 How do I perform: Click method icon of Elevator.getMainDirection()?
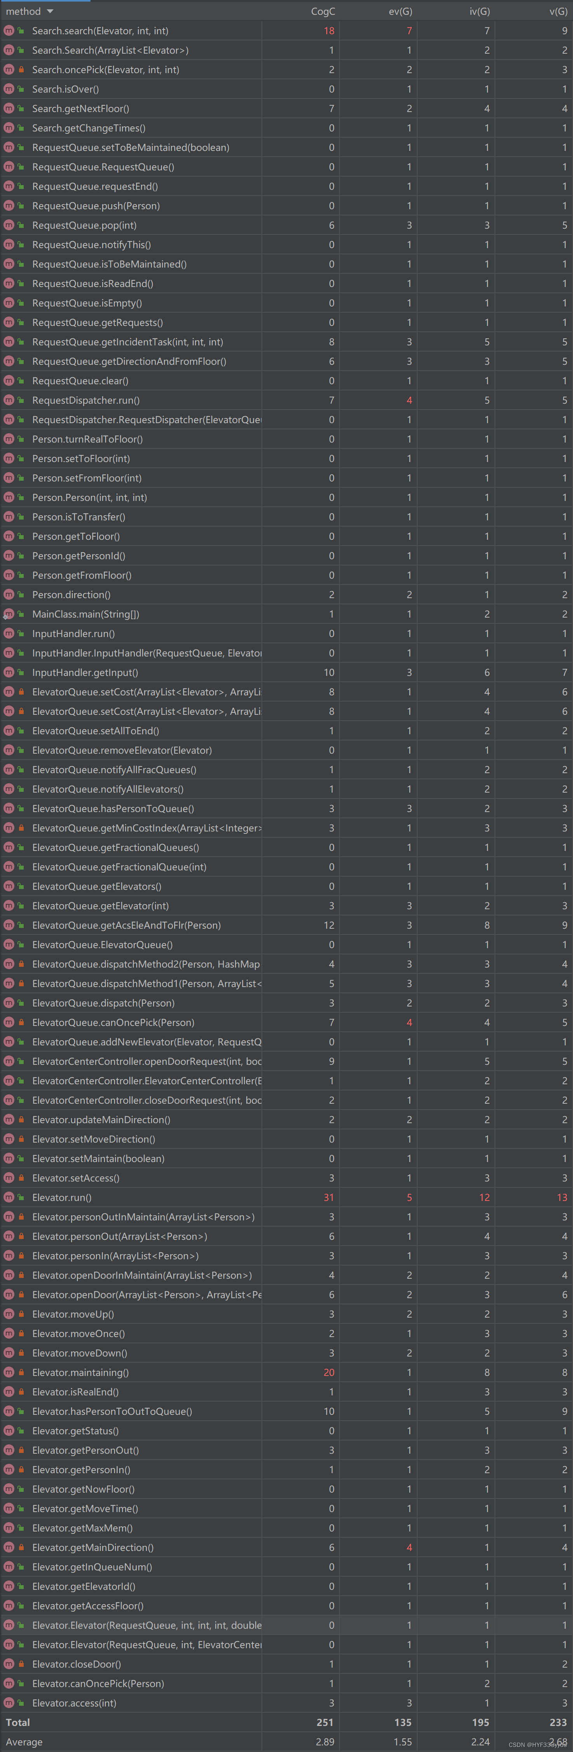pos(9,1547)
